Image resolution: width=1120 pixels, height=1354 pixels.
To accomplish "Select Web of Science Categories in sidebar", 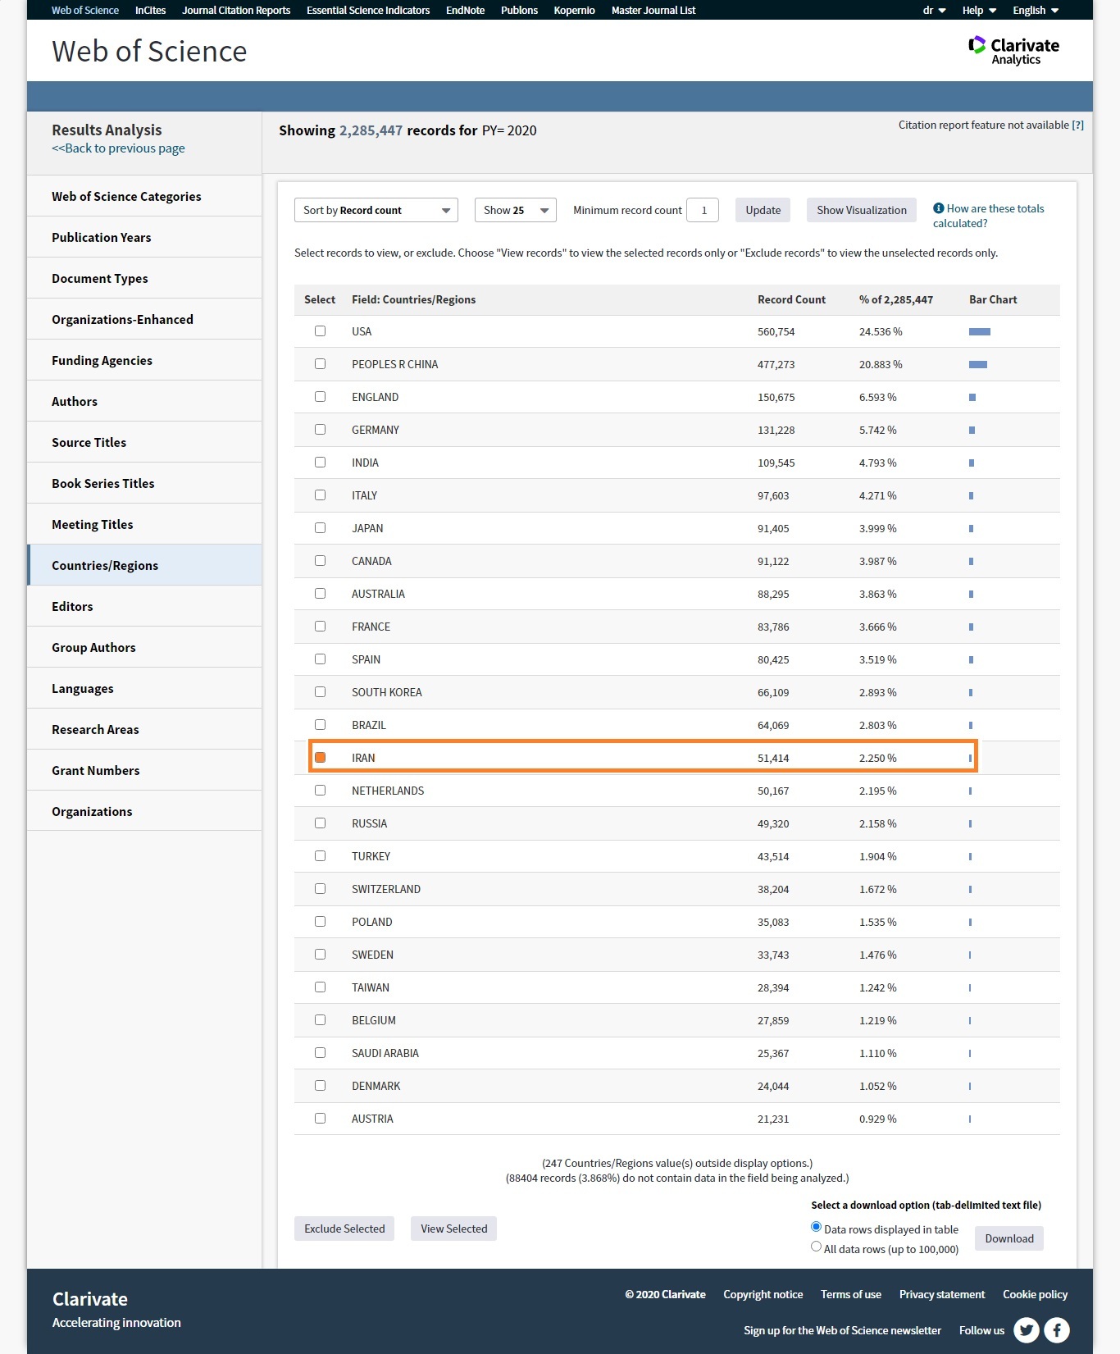I will [x=144, y=196].
